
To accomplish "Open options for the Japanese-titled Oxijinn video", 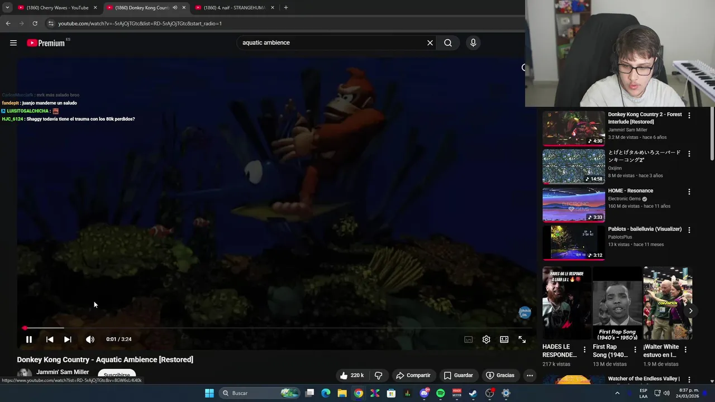I will pos(689,154).
